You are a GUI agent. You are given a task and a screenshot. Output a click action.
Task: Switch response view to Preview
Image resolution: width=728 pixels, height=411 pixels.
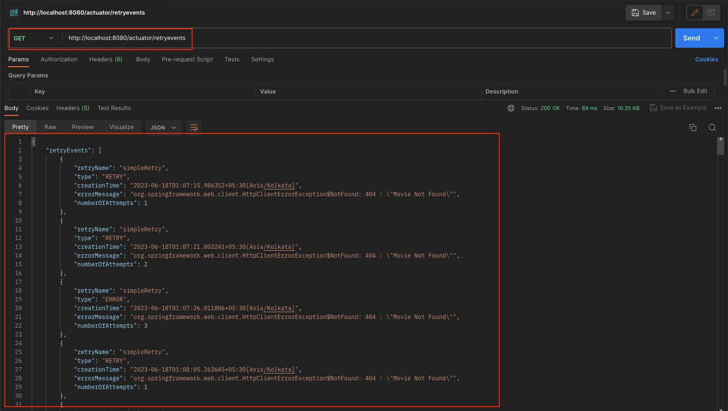point(82,127)
